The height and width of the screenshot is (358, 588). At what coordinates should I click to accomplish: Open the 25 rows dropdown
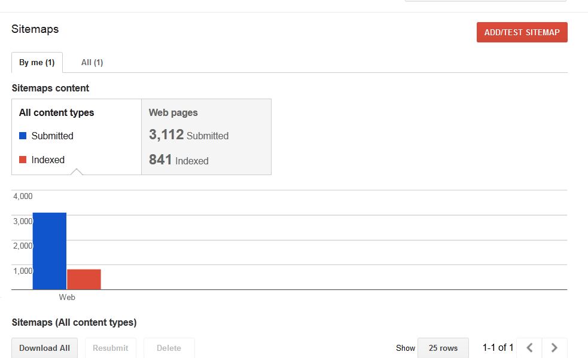tap(443, 348)
